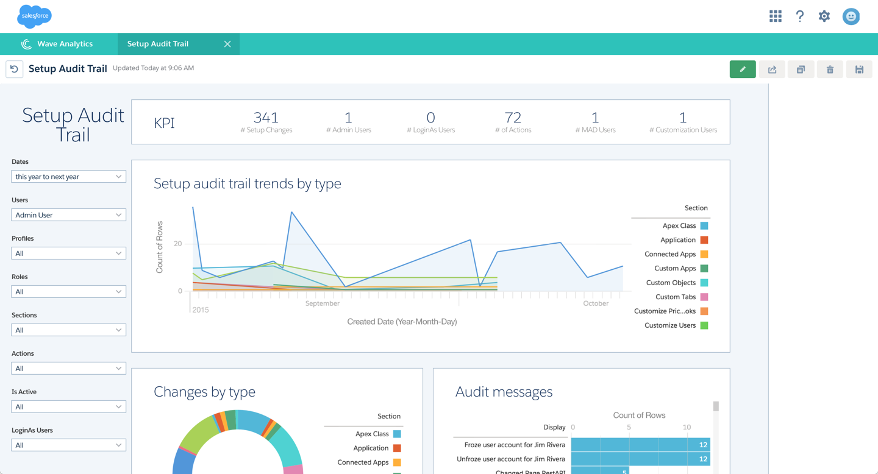Open dashboard edit mode with the green pencil icon
The height and width of the screenshot is (474, 878).
[x=743, y=69]
